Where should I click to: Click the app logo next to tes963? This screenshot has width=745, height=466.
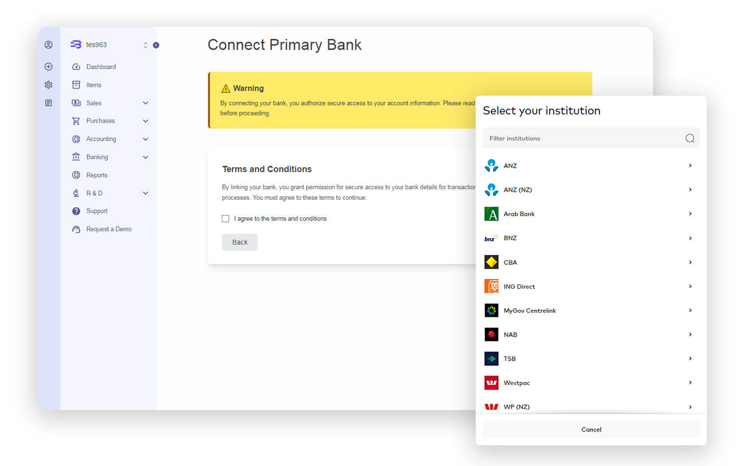coord(76,45)
